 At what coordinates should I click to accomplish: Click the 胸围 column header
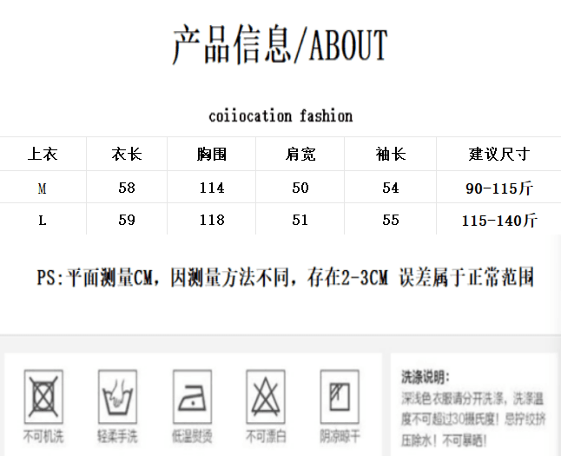[212, 155]
